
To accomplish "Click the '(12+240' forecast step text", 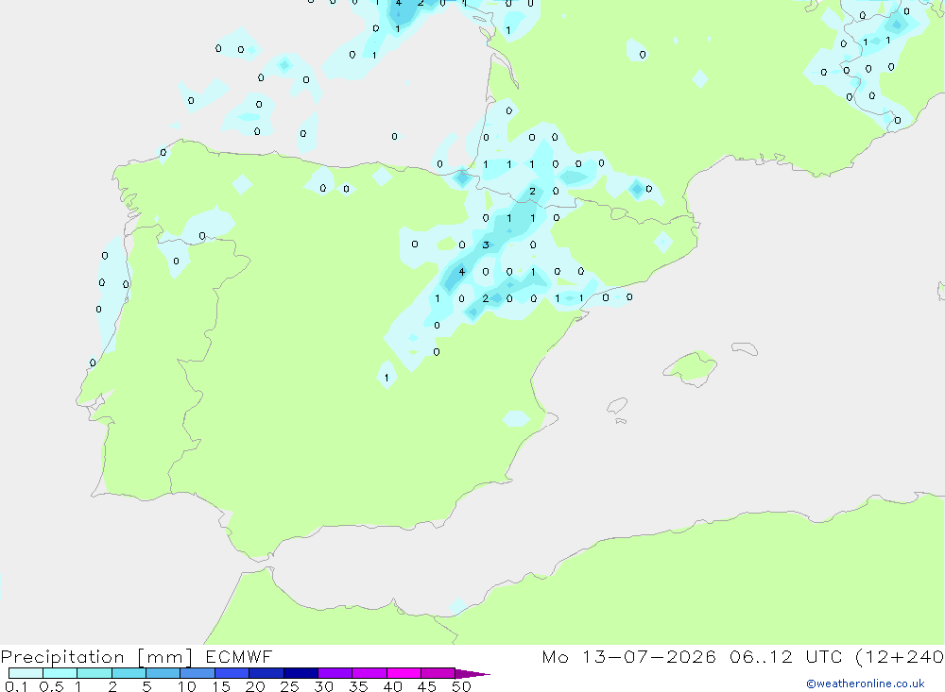I will coord(900,657).
